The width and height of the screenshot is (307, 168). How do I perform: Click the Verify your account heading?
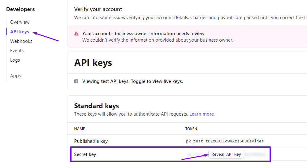(98, 9)
